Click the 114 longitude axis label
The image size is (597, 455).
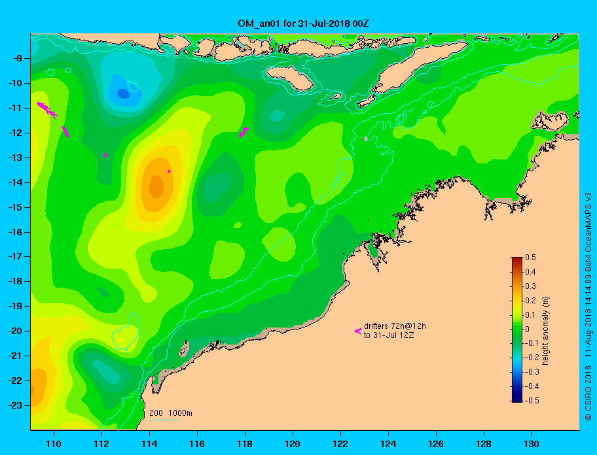[150, 444]
